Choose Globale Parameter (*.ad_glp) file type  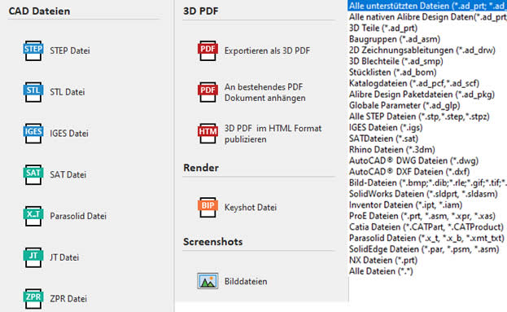tap(404, 106)
